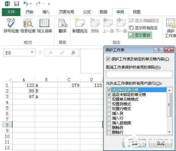Cancel formula entry with X icon
Image resolution: width=176 pixels, height=151 pixels.
point(51,53)
